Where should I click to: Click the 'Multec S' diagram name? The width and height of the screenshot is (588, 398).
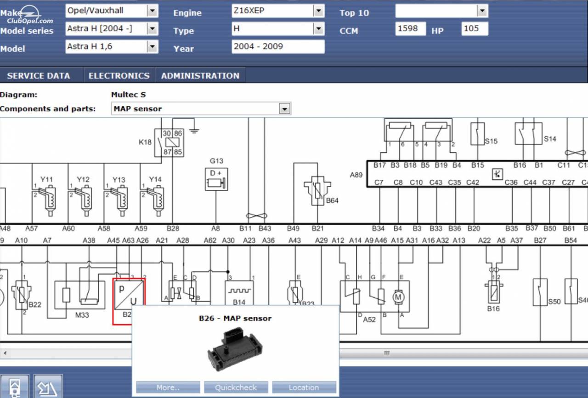[128, 94]
